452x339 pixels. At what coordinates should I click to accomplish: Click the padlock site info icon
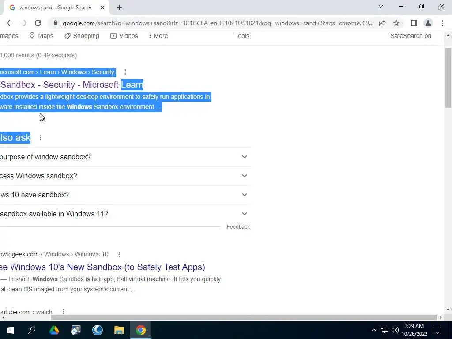point(56,23)
